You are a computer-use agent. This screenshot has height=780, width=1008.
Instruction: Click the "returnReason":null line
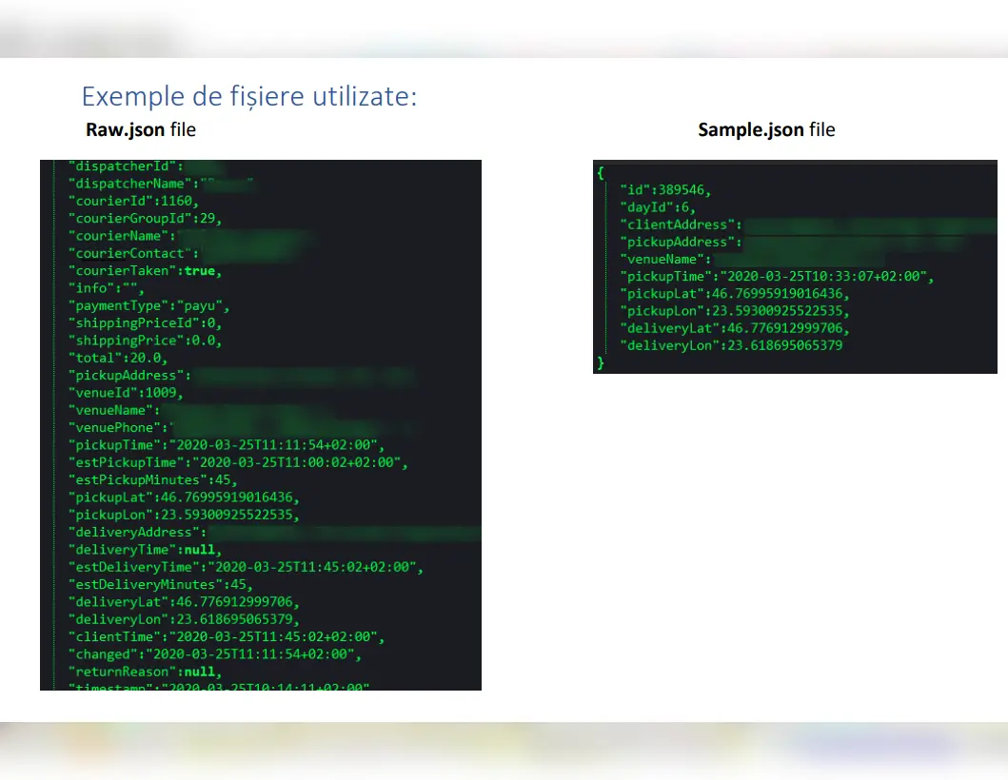coord(145,672)
